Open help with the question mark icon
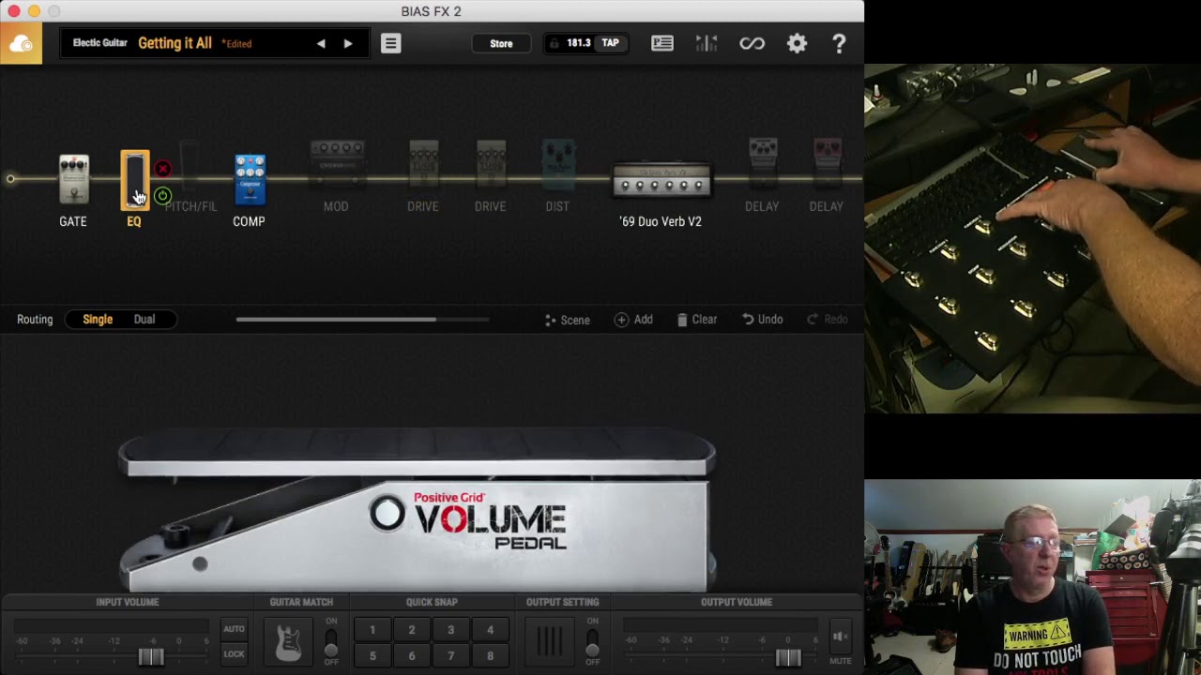The image size is (1201, 675). (x=839, y=43)
